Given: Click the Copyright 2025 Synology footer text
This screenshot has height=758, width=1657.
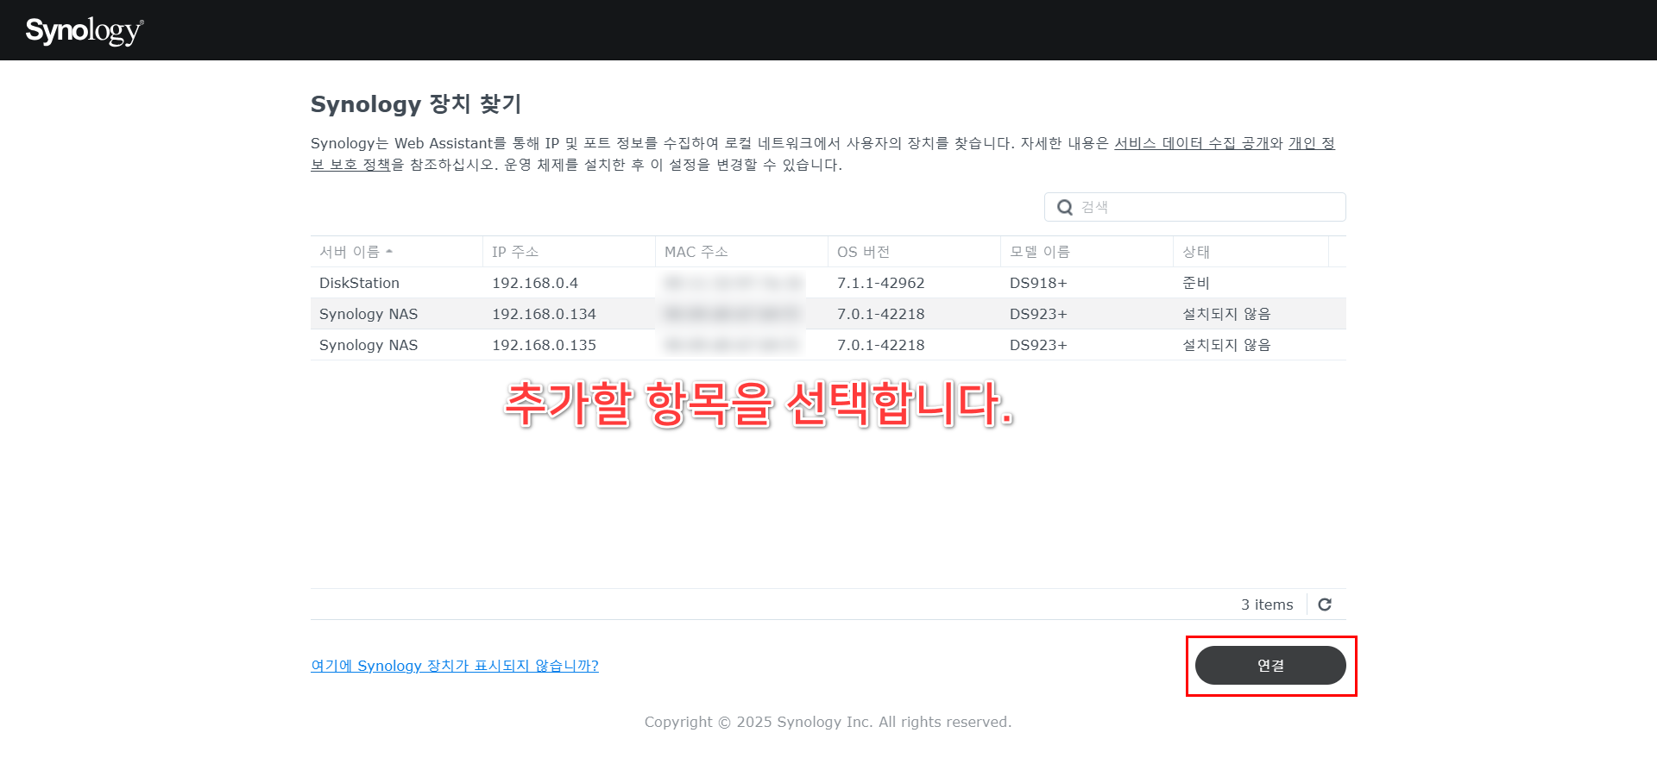Looking at the screenshot, I should coord(828,722).
